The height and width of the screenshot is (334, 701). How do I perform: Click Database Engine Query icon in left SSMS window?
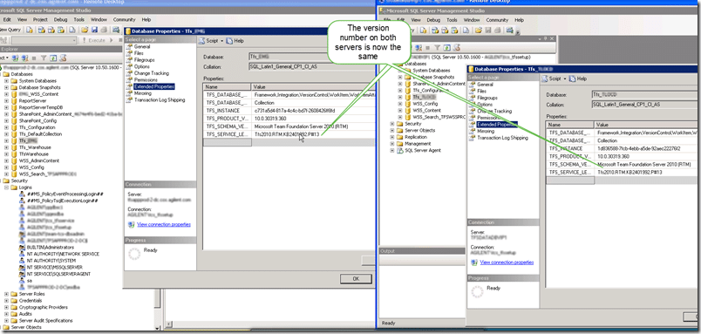(x=30, y=30)
